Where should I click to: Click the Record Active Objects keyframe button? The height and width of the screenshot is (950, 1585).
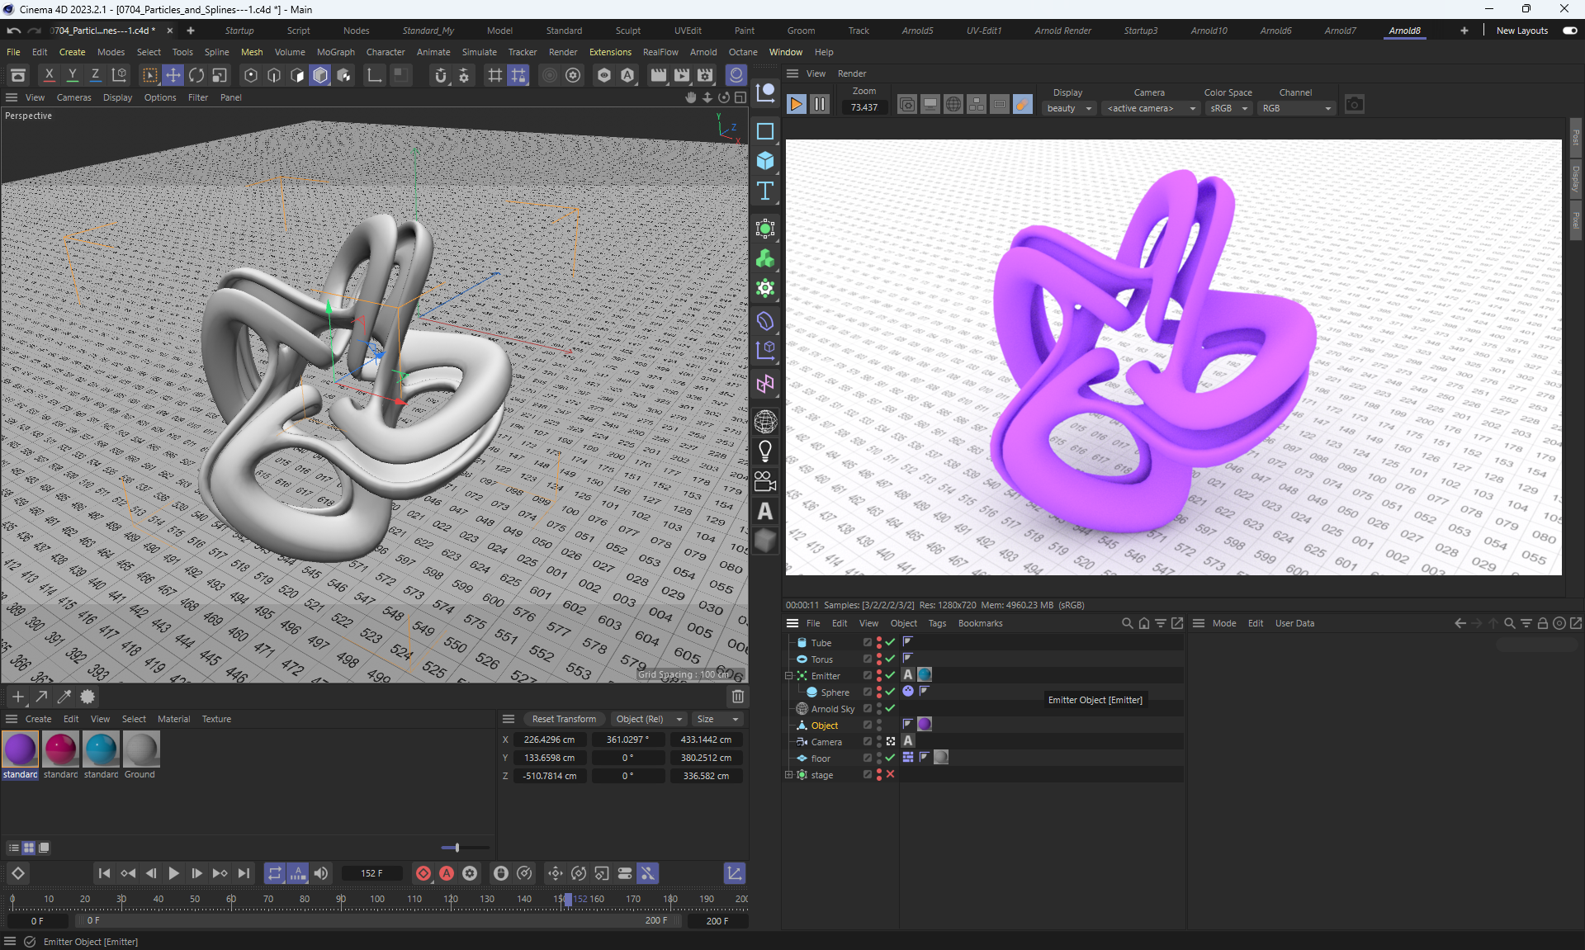click(x=423, y=873)
